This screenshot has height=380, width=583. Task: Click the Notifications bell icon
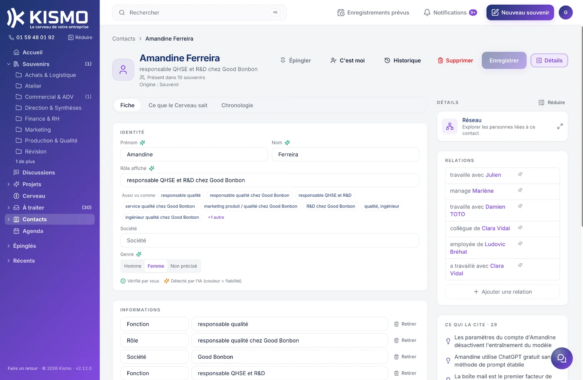click(427, 13)
